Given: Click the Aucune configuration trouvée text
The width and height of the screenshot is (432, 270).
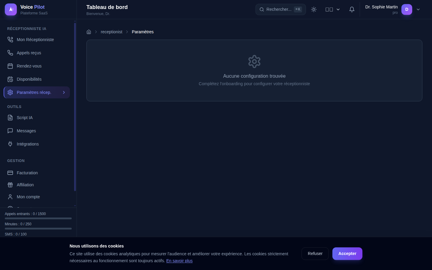Looking at the screenshot, I should pos(254,76).
